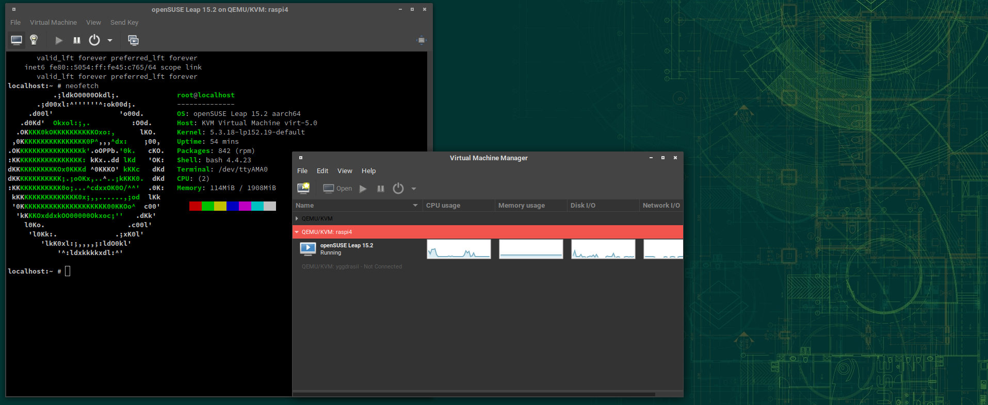This screenshot has height=405, width=988.
Task: Click the Memory 114MiB line in terminal
Action: 226,188
